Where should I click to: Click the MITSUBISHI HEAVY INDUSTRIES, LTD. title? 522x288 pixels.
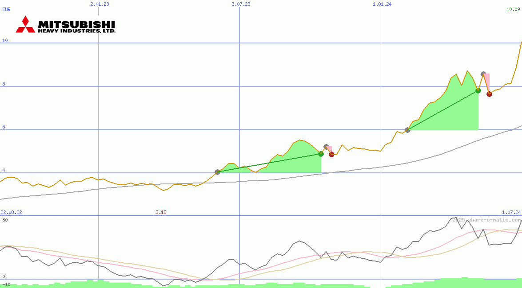click(x=76, y=27)
